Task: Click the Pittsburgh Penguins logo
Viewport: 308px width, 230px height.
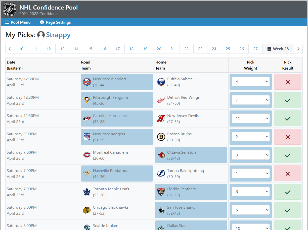Action: [87, 100]
